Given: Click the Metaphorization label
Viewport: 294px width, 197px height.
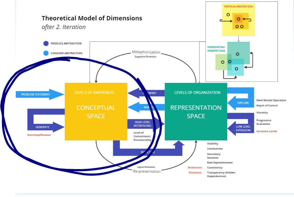Looking at the screenshot, I should (x=146, y=52).
